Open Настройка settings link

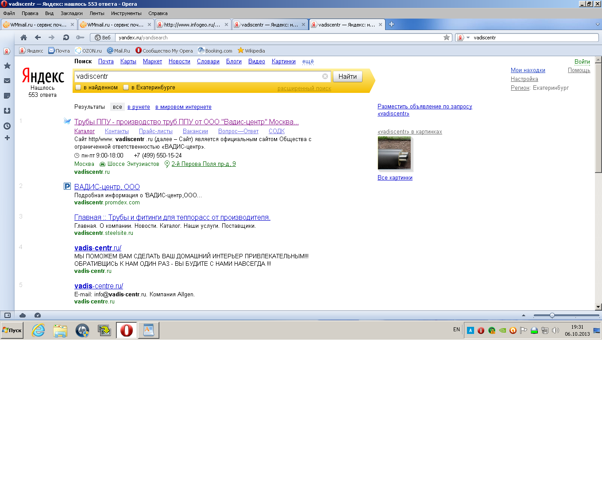[525, 79]
